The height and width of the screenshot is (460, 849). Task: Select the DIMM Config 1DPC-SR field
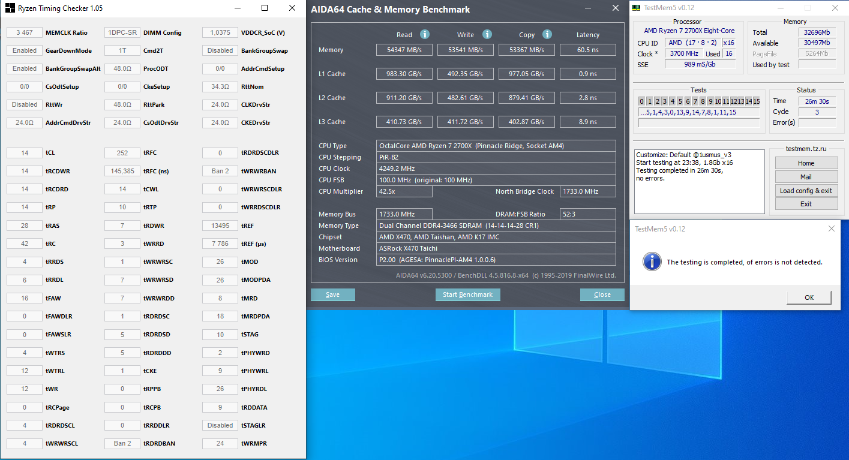[x=122, y=32]
